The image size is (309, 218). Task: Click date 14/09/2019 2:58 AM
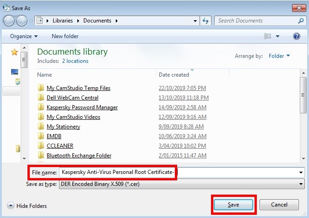pyautogui.click(x=183, y=107)
